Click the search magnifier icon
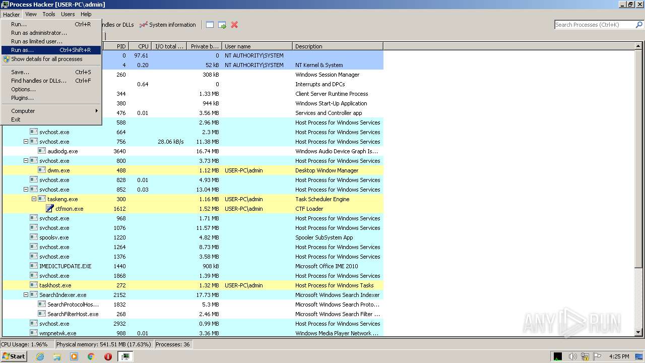This screenshot has width=645, height=363. coord(639,25)
